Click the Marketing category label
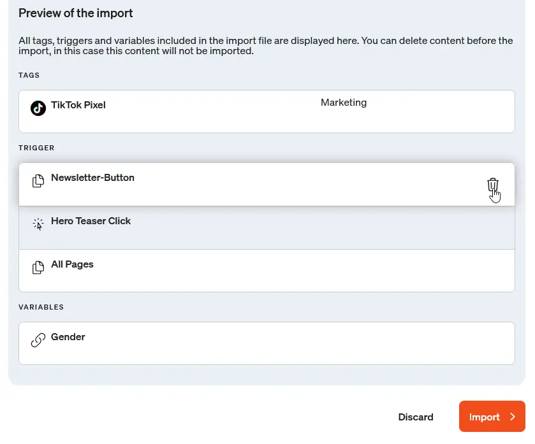The image size is (535, 444). tap(344, 103)
